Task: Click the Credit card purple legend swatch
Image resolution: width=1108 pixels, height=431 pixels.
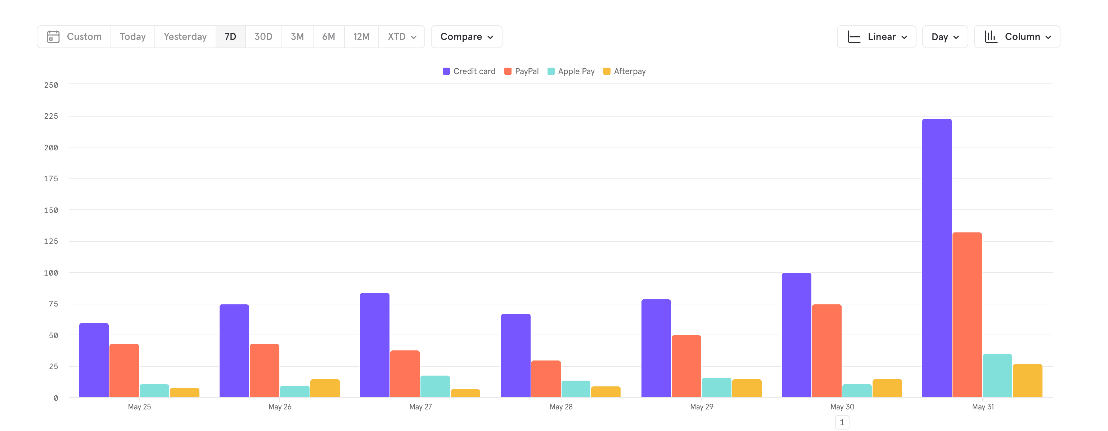Action: 446,71
